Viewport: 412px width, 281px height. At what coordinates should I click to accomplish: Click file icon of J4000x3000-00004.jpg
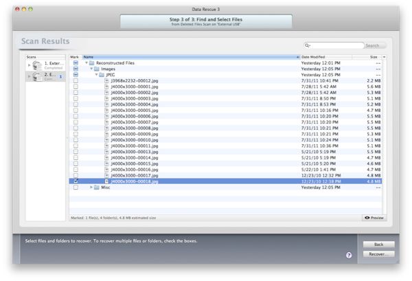(106, 104)
